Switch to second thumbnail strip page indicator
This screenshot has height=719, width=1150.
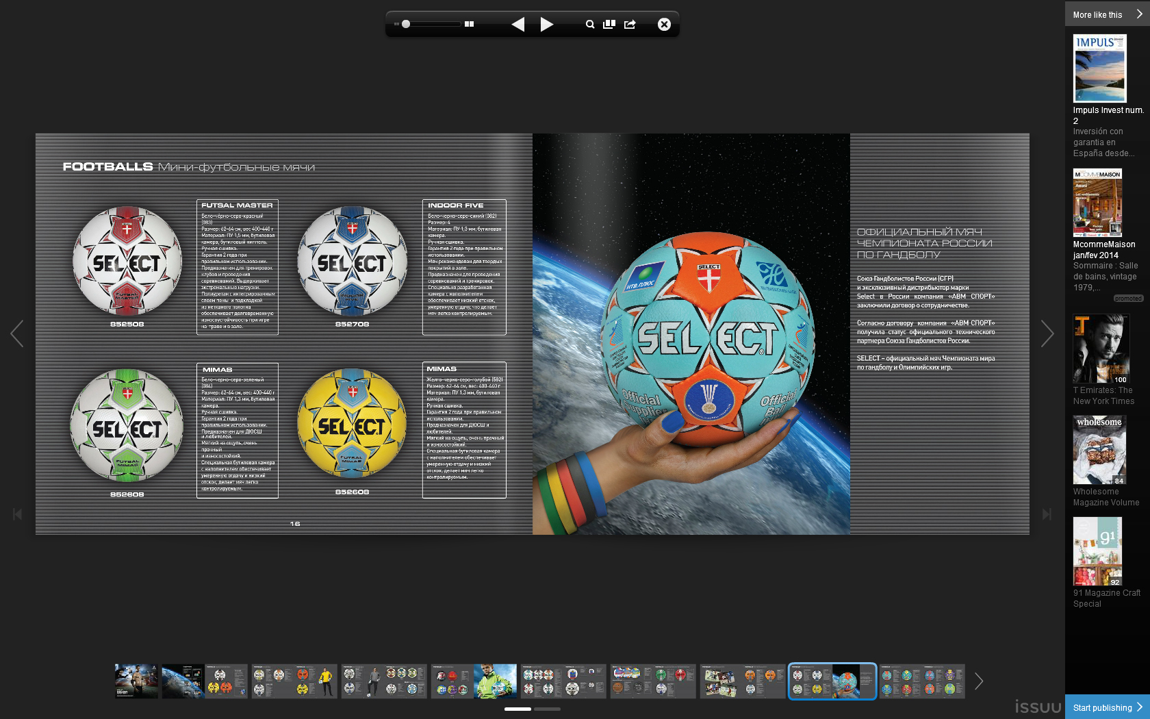(x=547, y=709)
